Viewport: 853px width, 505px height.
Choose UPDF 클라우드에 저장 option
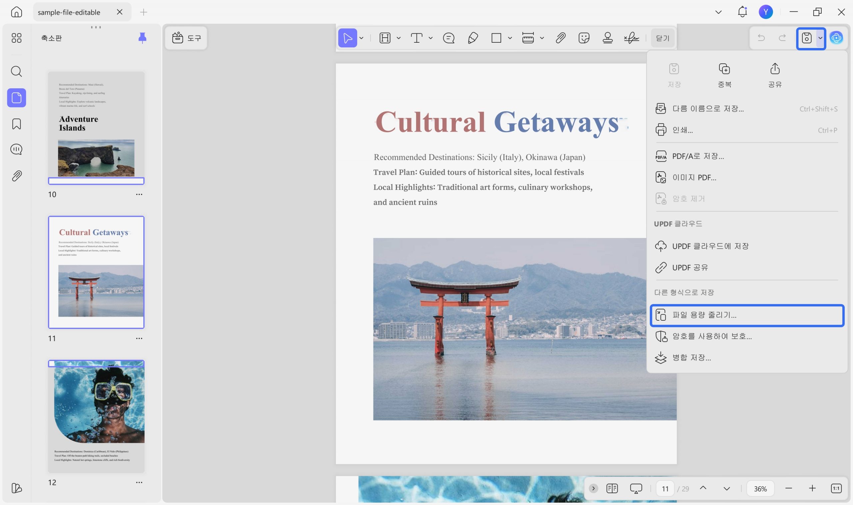tap(747, 246)
